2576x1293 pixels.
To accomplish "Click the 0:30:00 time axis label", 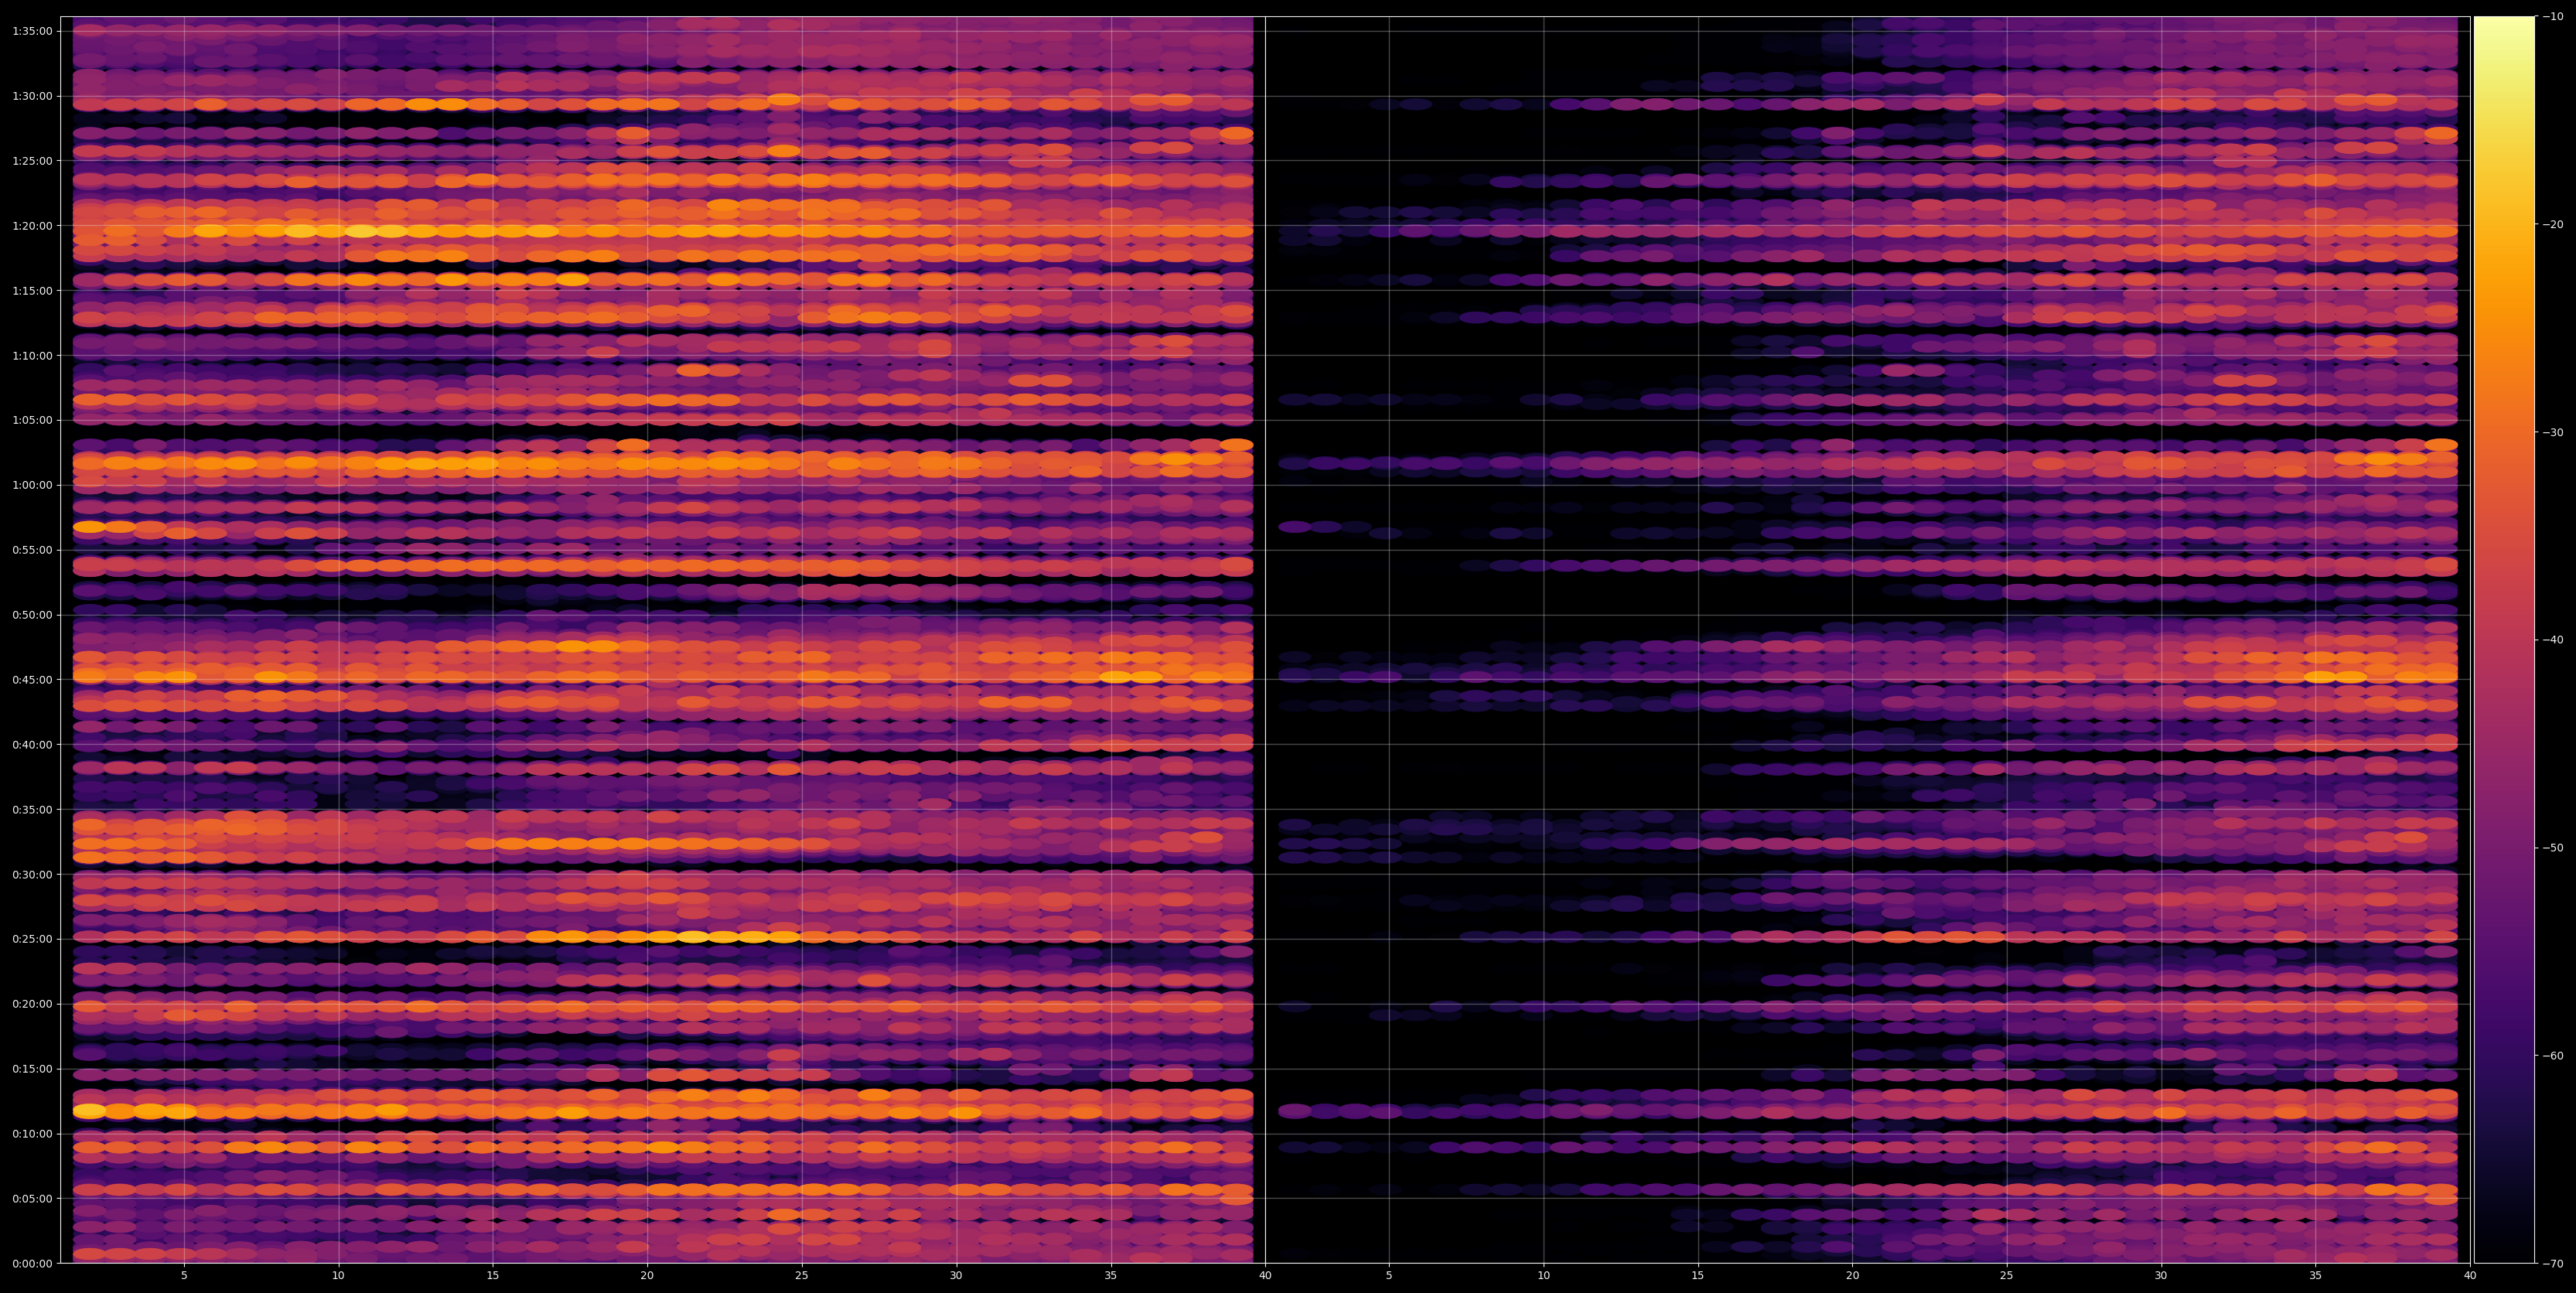I will [x=32, y=874].
